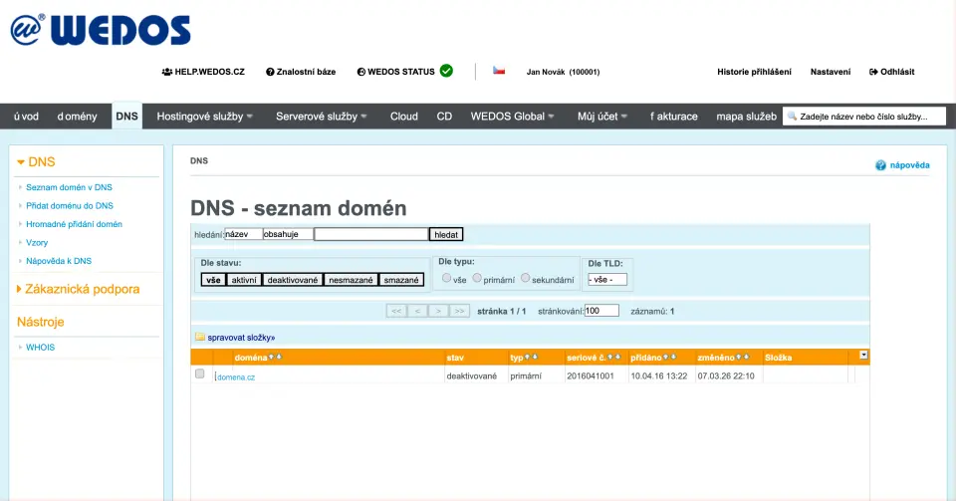956x501 pixels.
Task: Go to the first page arrow button
Action: pyautogui.click(x=395, y=311)
